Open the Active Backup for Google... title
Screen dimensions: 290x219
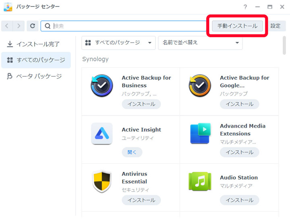point(244,81)
